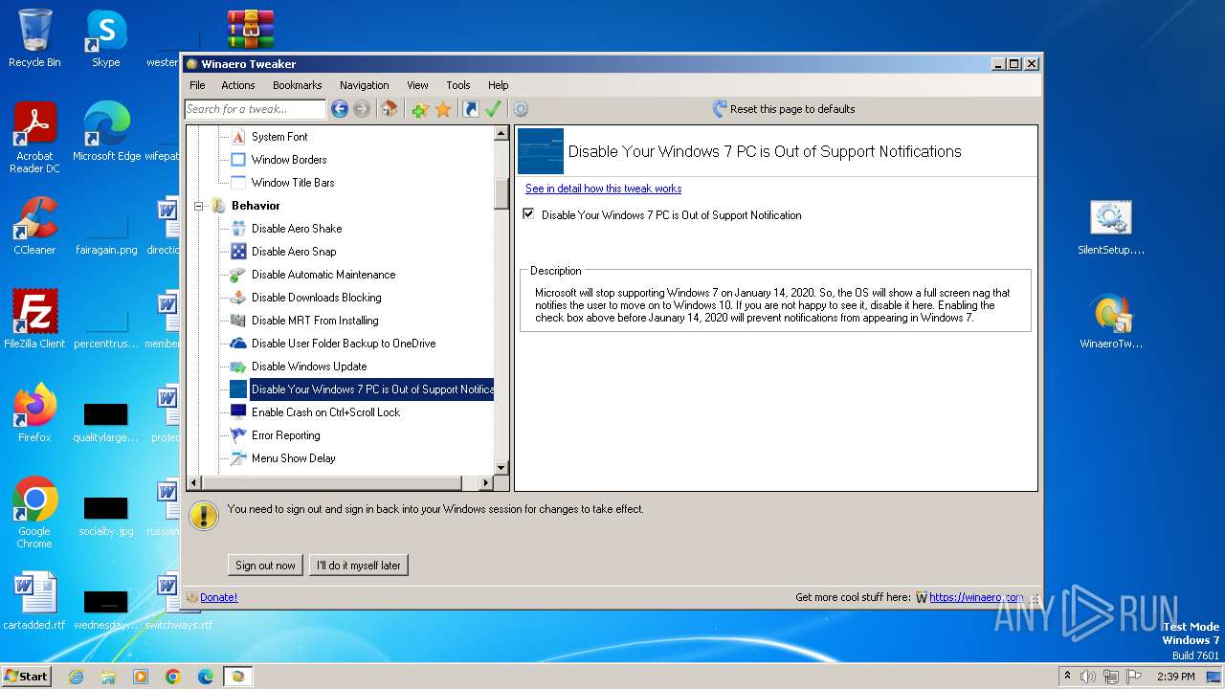The width and height of the screenshot is (1225, 689).
Task: Open Google Chrome desktop shortcut
Action: click(x=34, y=512)
